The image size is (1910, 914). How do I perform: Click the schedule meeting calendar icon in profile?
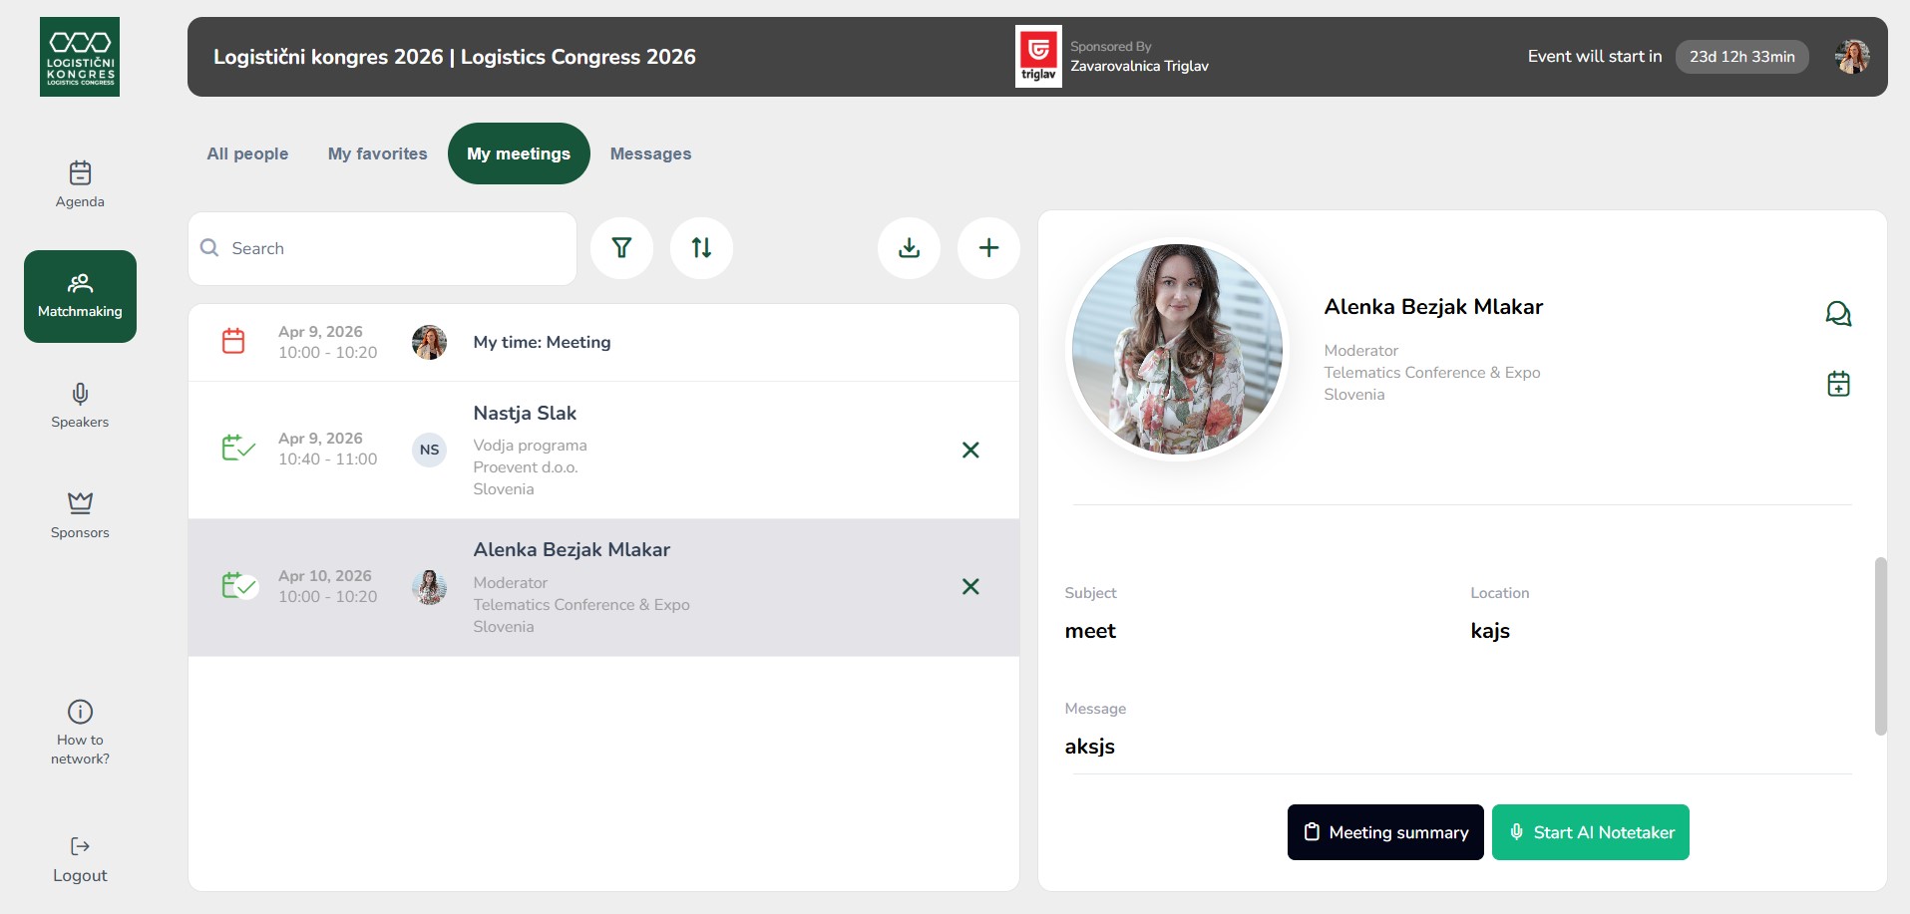pyautogui.click(x=1837, y=384)
